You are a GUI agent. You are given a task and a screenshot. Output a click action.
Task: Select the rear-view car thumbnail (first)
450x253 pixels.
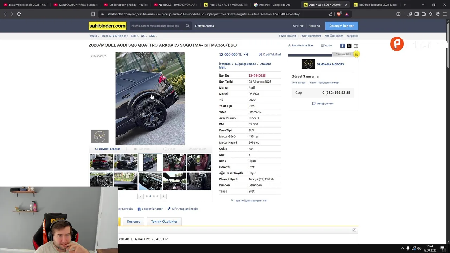coord(102,162)
